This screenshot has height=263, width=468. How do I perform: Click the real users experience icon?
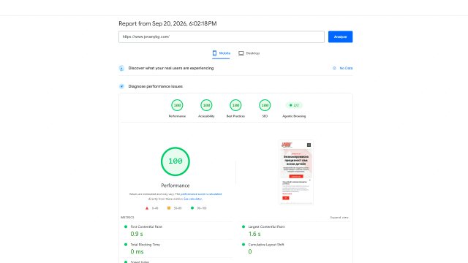121,68
